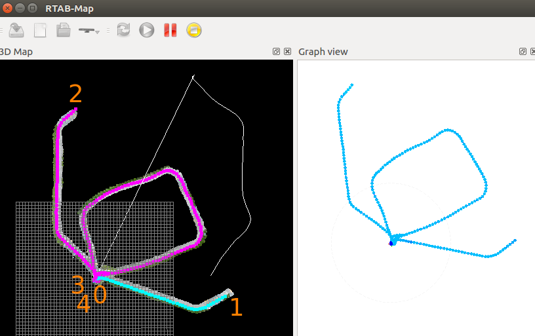
Task: Click the dark blue robot position dot in graph
Action: [x=391, y=243]
